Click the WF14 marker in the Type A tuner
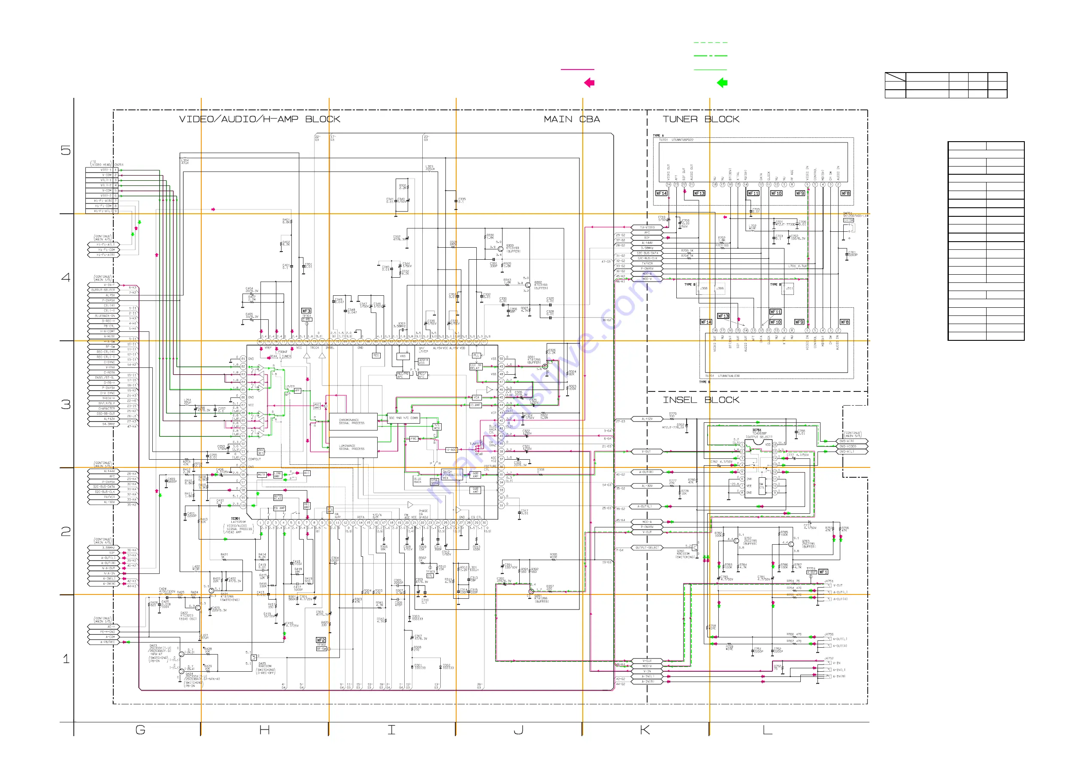The height and width of the screenshot is (767, 1084). [x=661, y=193]
